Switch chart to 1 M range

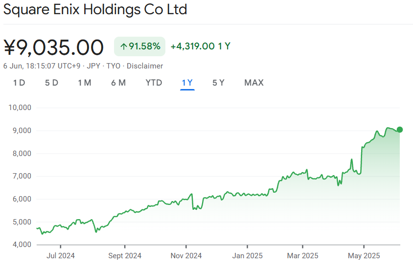(x=85, y=83)
